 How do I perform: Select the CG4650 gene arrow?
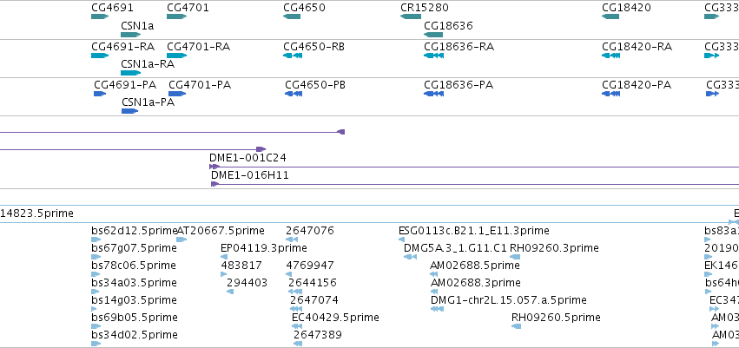point(292,16)
